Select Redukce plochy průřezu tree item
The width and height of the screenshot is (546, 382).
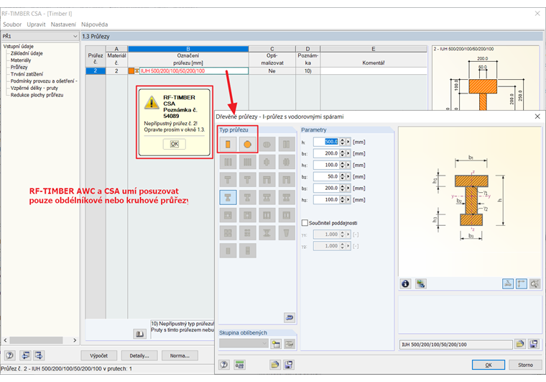[x=37, y=95]
